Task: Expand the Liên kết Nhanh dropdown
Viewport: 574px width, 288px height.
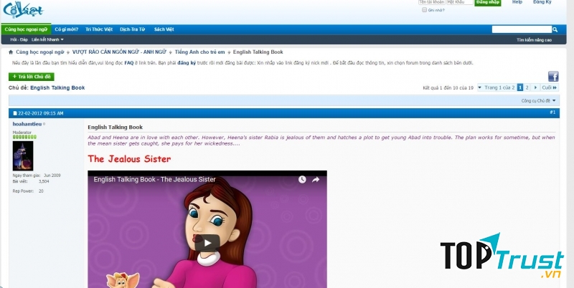Action: (x=47, y=39)
